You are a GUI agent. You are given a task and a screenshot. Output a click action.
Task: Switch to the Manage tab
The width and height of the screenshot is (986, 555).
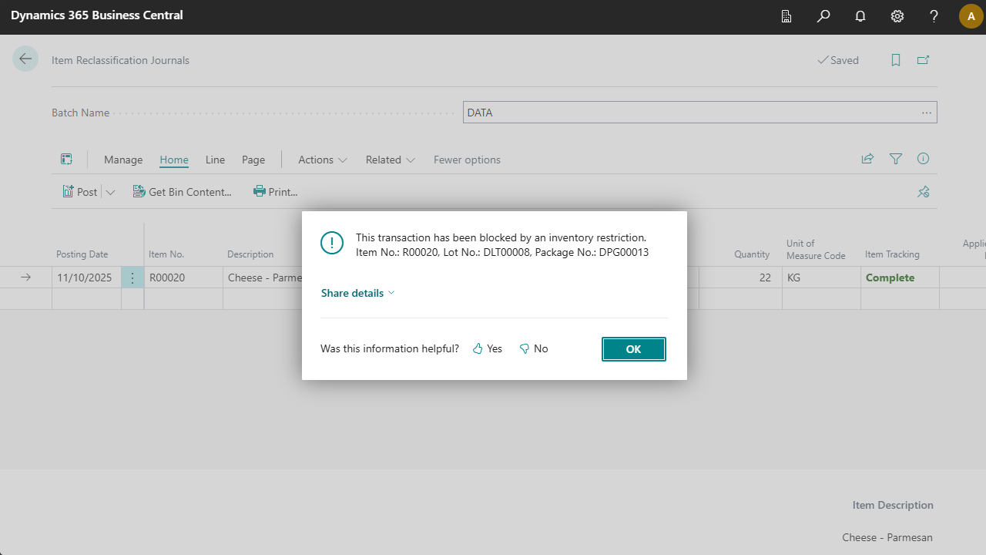click(x=123, y=160)
